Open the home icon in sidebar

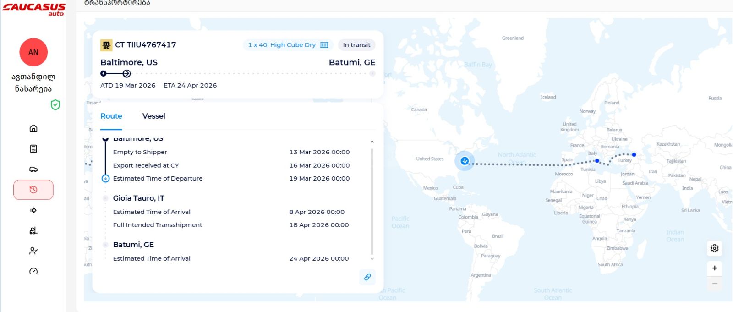click(33, 128)
